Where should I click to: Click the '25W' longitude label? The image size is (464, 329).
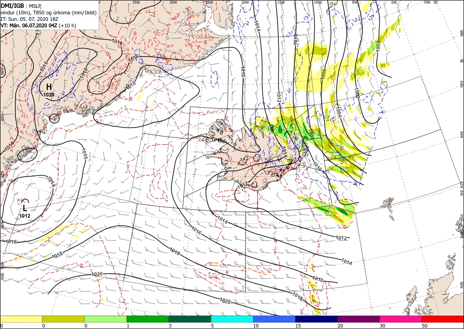210,2
